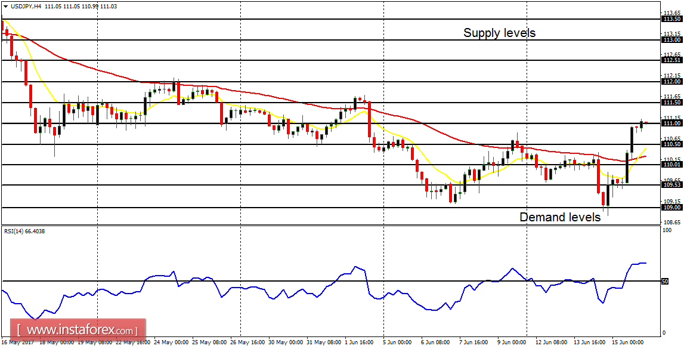Select the 112.51 horizontal line price tag
The image size is (684, 349).
coord(672,60)
